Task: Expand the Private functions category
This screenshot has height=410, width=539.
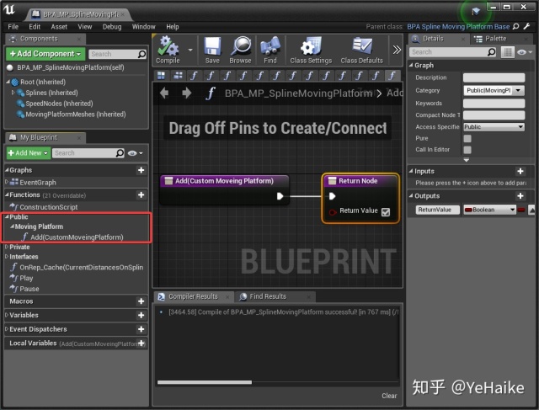Action: [7, 247]
